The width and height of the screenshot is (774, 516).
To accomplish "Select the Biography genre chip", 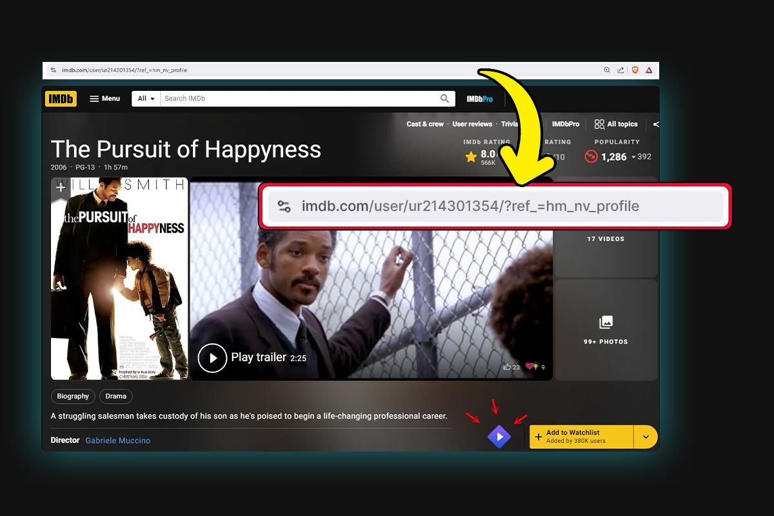I will pyautogui.click(x=73, y=396).
